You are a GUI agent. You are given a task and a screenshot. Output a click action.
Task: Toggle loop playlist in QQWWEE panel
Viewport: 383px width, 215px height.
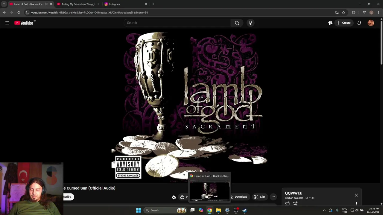288,204
